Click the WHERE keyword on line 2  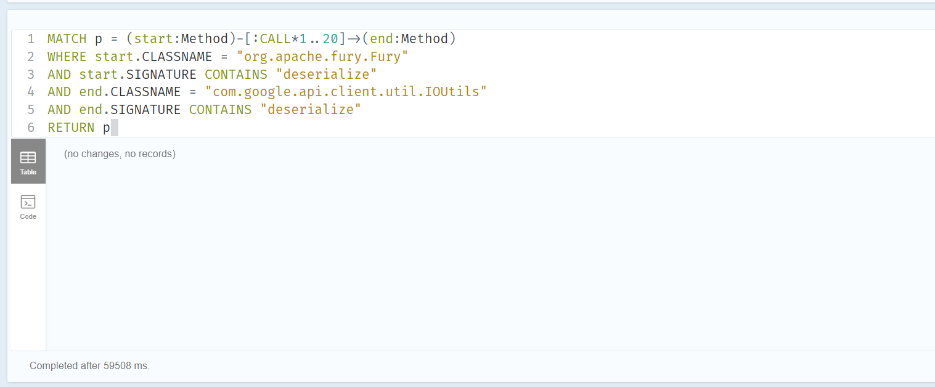[67, 57]
